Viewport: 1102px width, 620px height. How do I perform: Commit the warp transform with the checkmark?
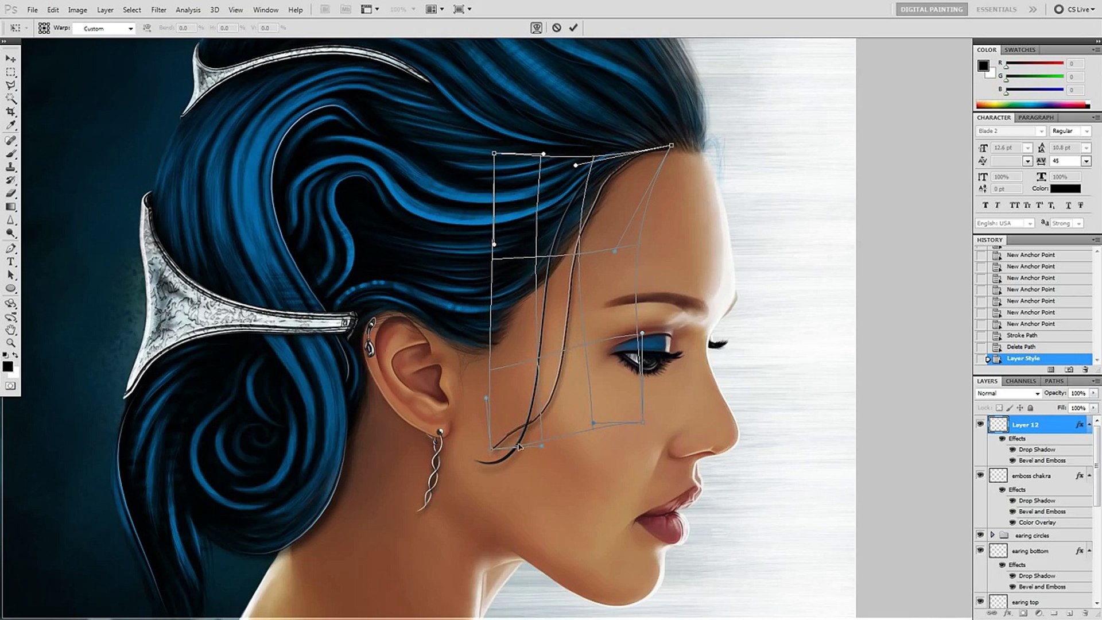tap(573, 28)
